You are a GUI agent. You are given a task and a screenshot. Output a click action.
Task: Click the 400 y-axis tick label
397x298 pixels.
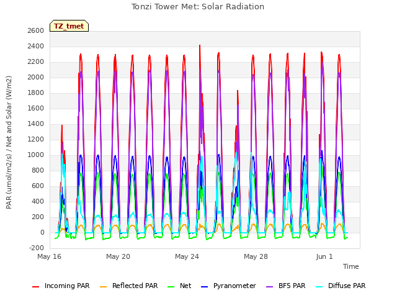click(x=38, y=201)
